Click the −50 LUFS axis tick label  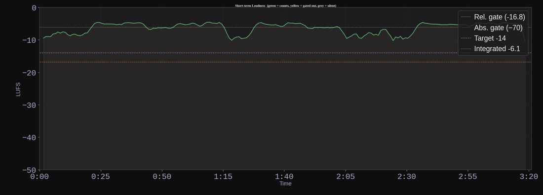[29, 170]
